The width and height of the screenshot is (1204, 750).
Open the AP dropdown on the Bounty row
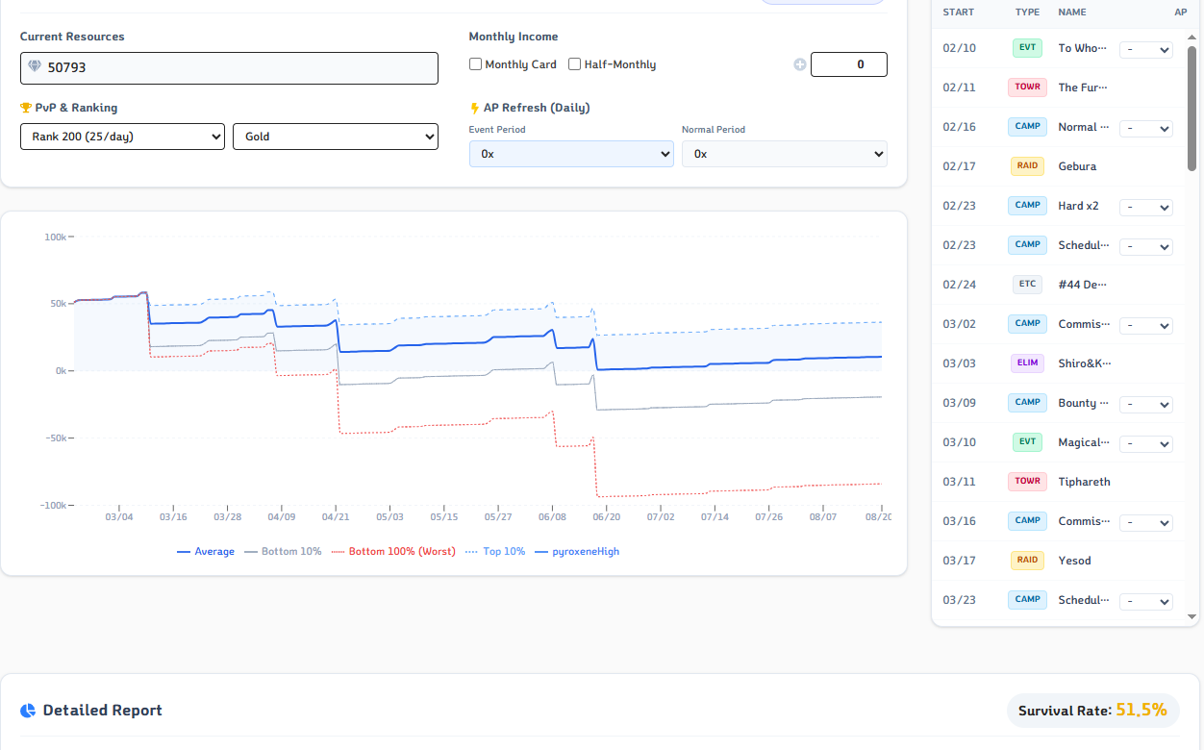coord(1146,405)
